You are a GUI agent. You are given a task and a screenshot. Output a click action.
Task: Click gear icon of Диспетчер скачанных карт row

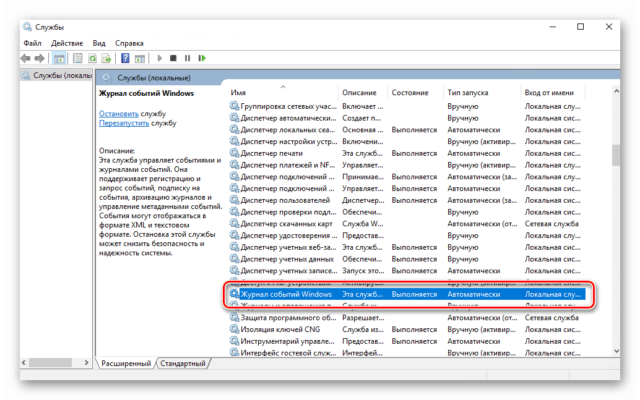[235, 224]
